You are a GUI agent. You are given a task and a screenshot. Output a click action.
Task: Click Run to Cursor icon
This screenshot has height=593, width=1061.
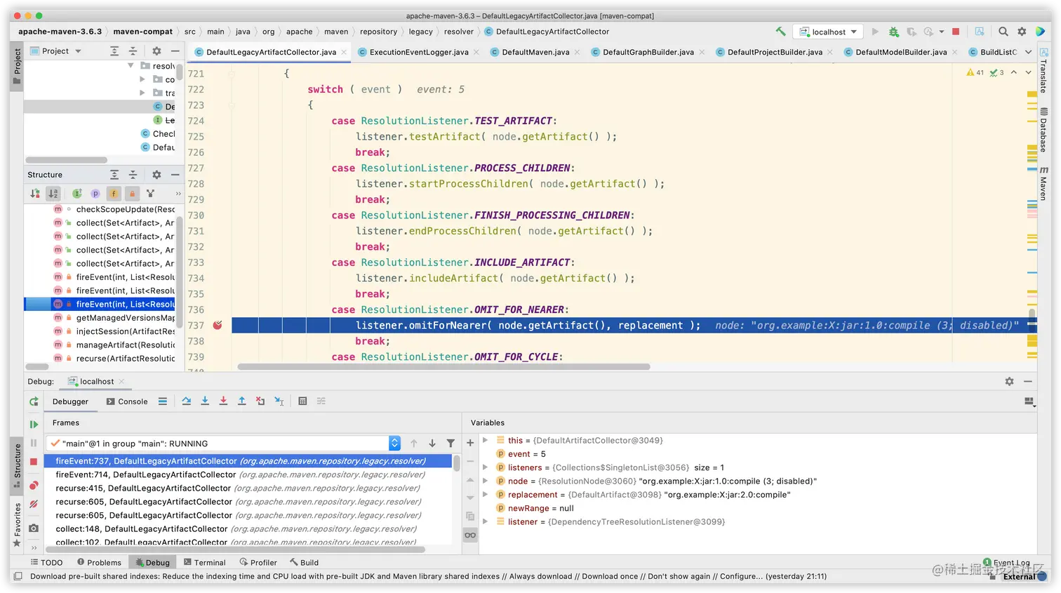tap(279, 401)
